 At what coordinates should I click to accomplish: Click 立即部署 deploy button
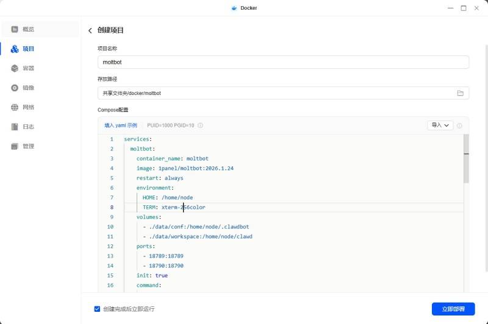[x=453, y=309]
